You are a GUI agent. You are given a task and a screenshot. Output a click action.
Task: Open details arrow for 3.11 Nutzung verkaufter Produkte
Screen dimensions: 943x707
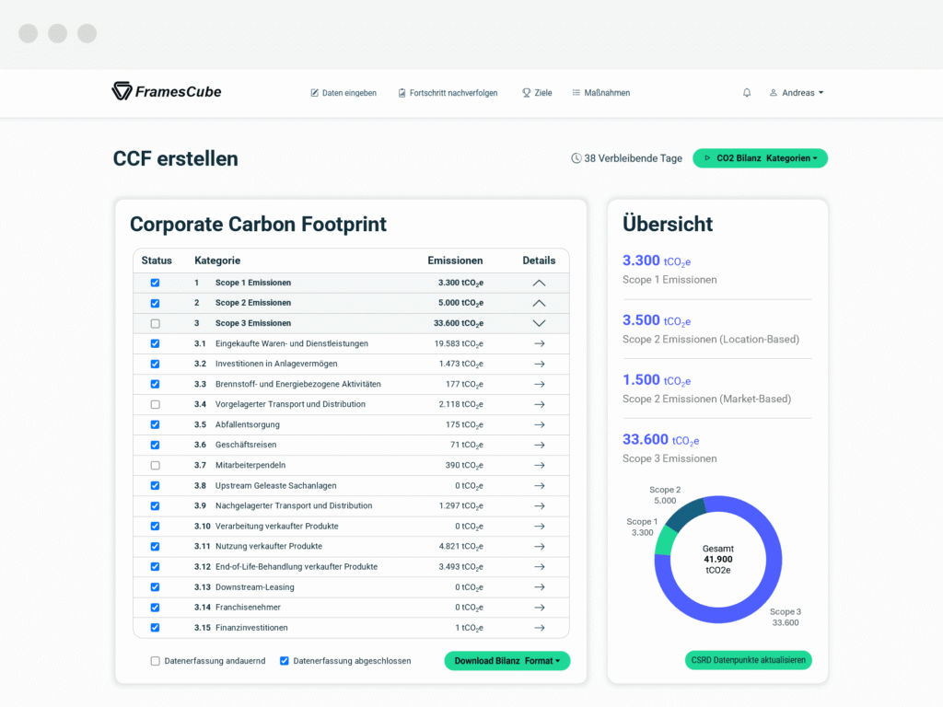(540, 547)
